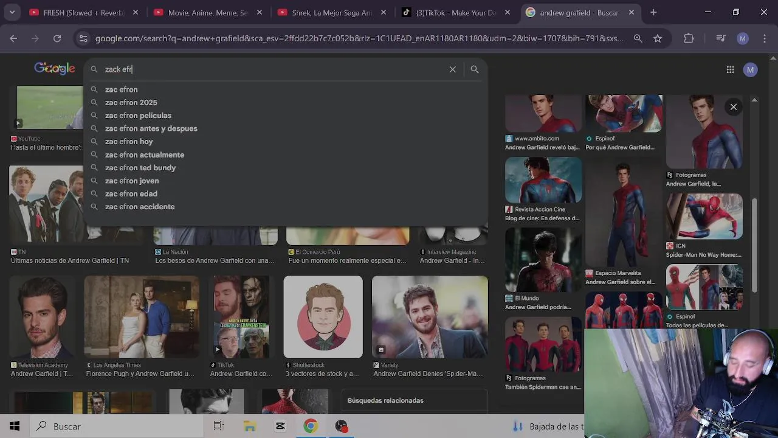Close the image preview side panel

pos(734,107)
